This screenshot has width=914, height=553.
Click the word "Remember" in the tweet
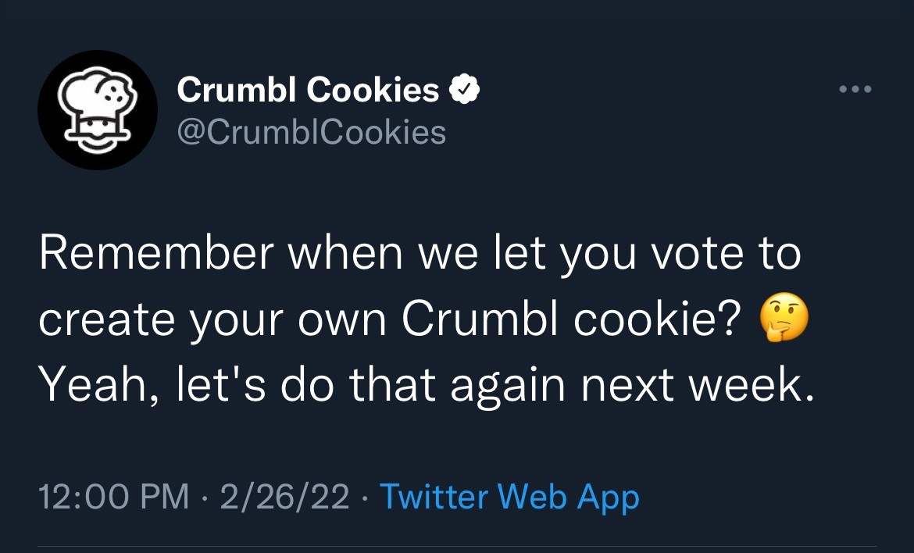157,256
